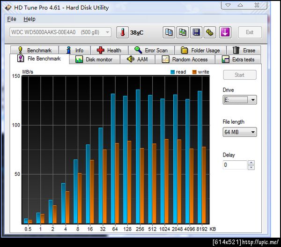
Task: Expand the Drive E: dropdown
Action: 240,100
